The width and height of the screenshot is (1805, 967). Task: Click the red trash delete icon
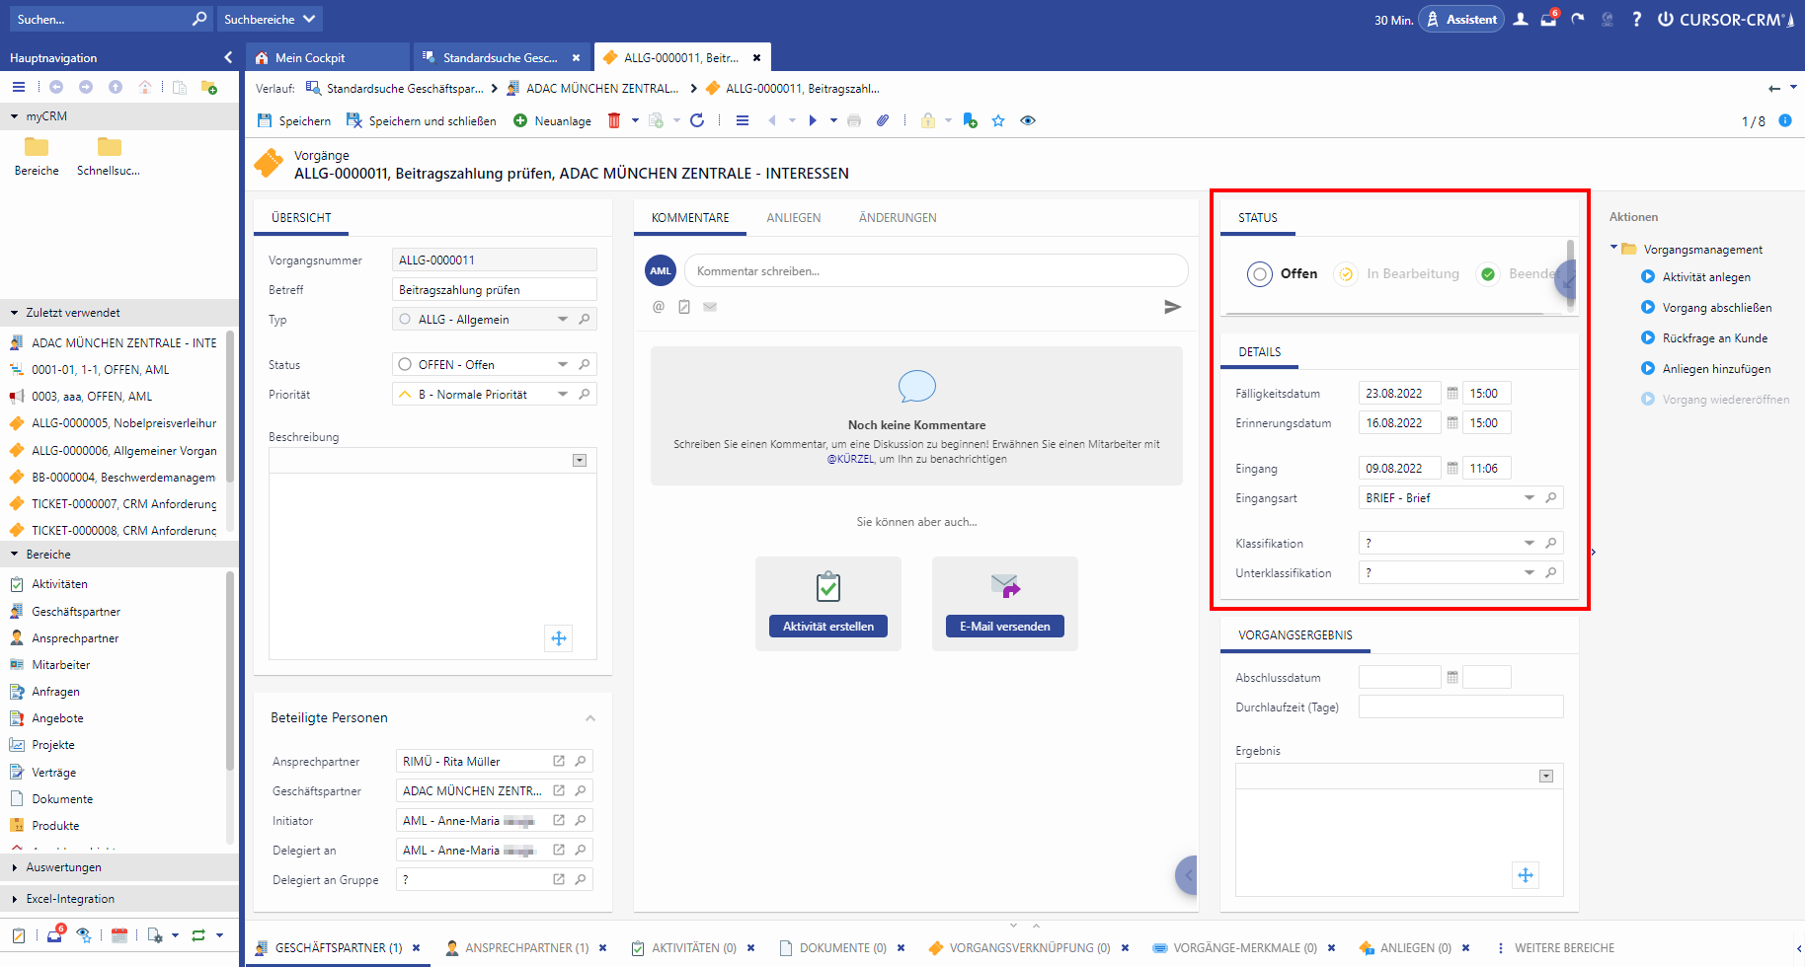pyautogui.click(x=614, y=120)
